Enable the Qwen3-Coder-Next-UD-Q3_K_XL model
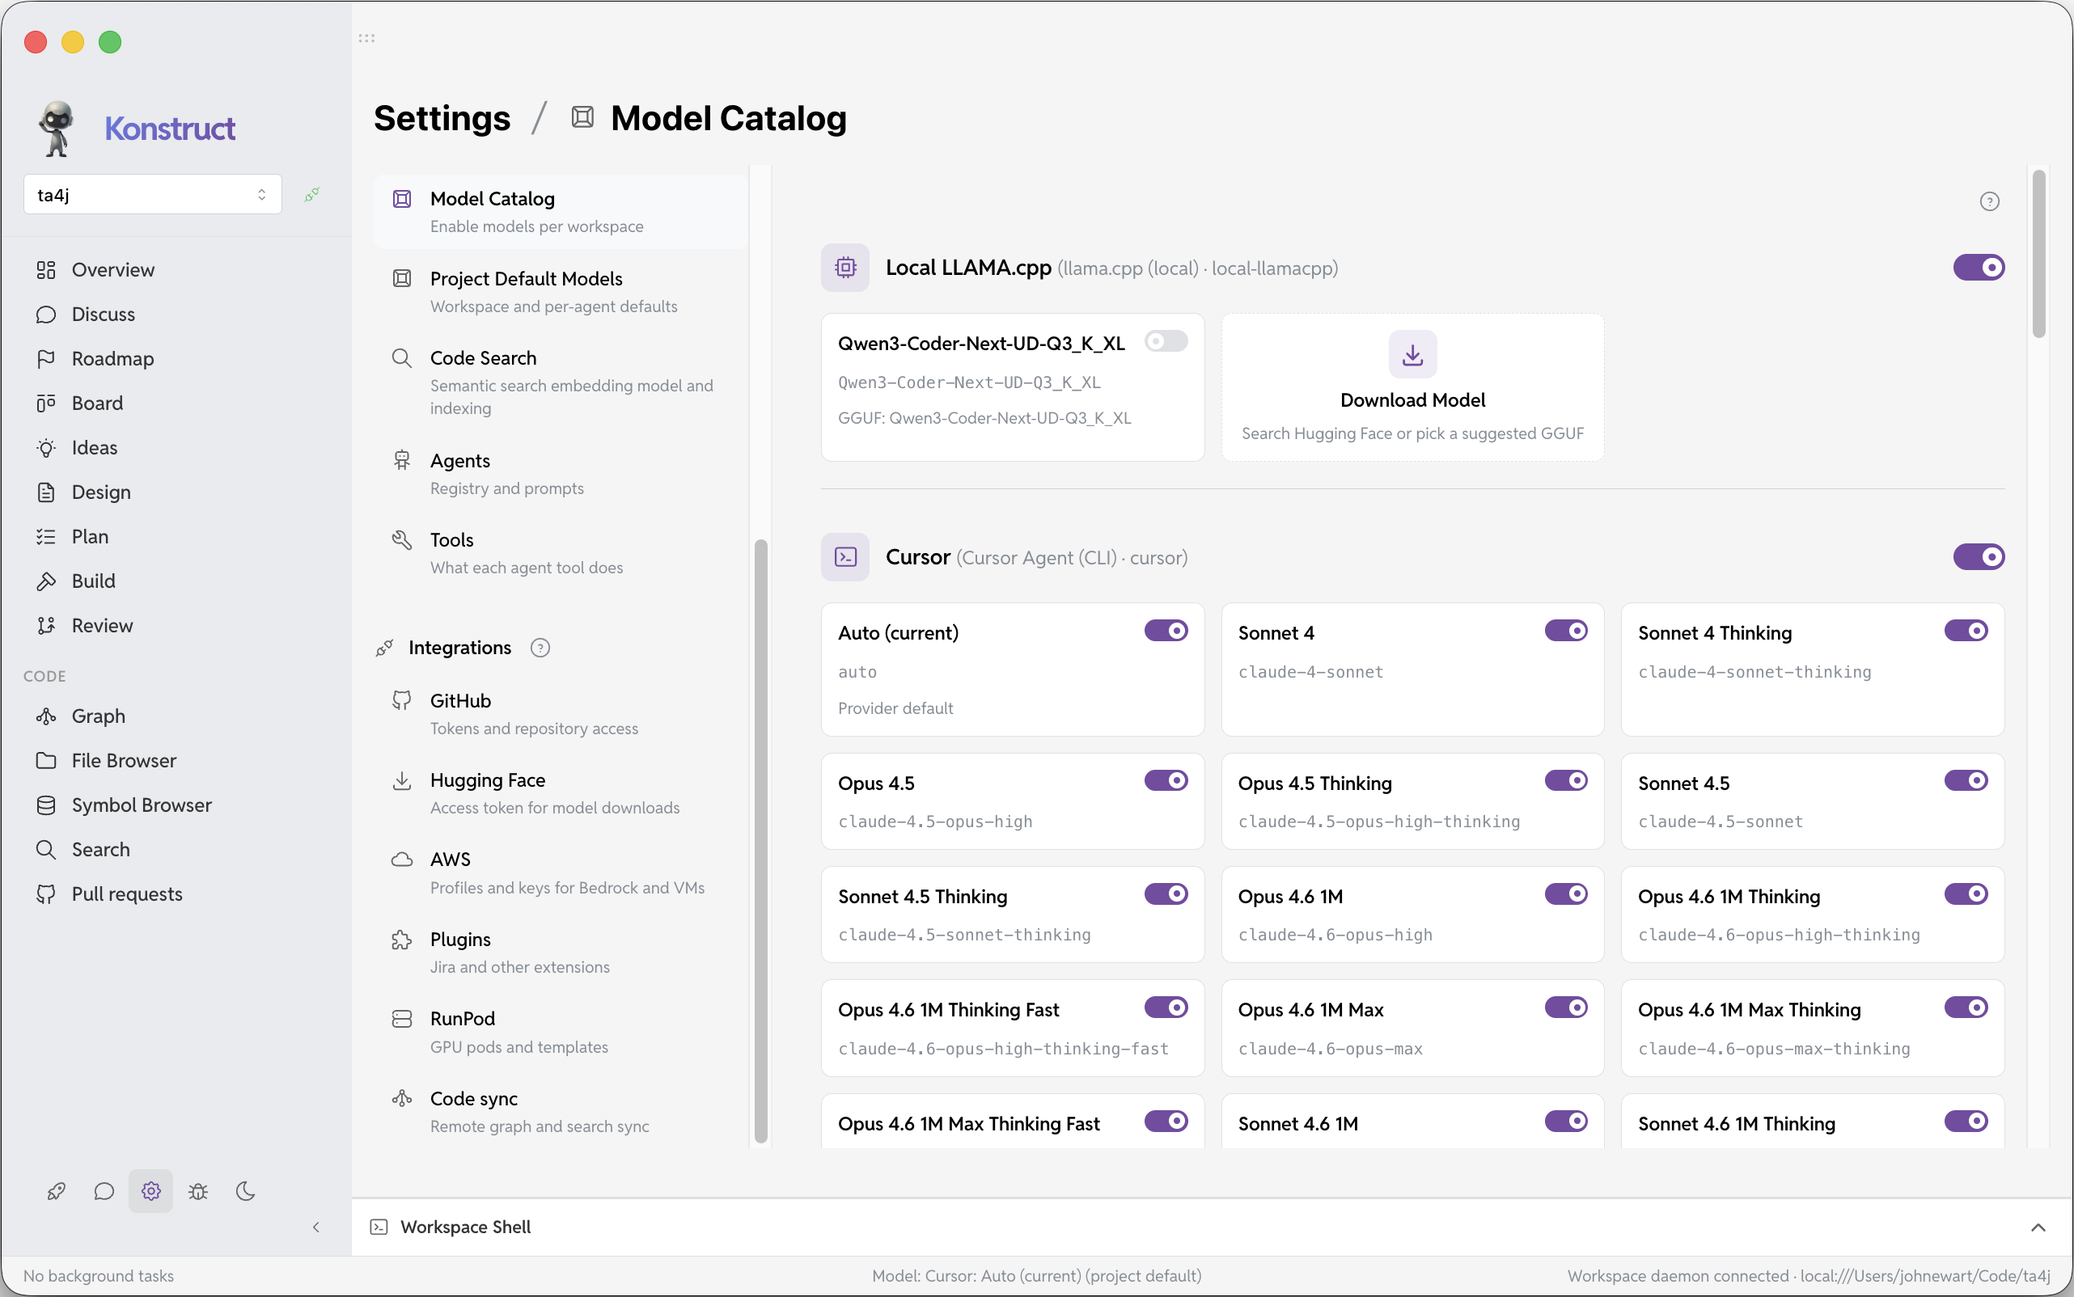2074x1297 pixels. pos(1166,341)
